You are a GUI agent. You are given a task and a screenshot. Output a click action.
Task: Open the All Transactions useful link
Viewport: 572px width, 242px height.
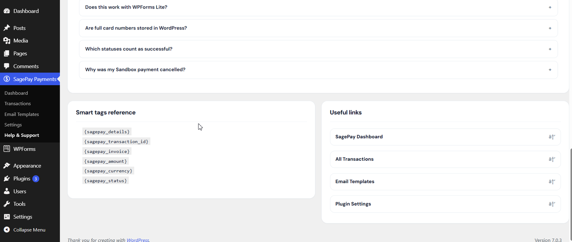[x=445, y=159]
